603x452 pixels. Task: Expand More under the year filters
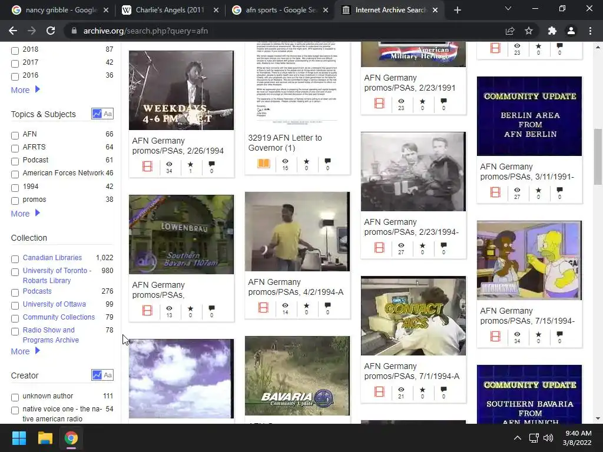click(25, 90)
